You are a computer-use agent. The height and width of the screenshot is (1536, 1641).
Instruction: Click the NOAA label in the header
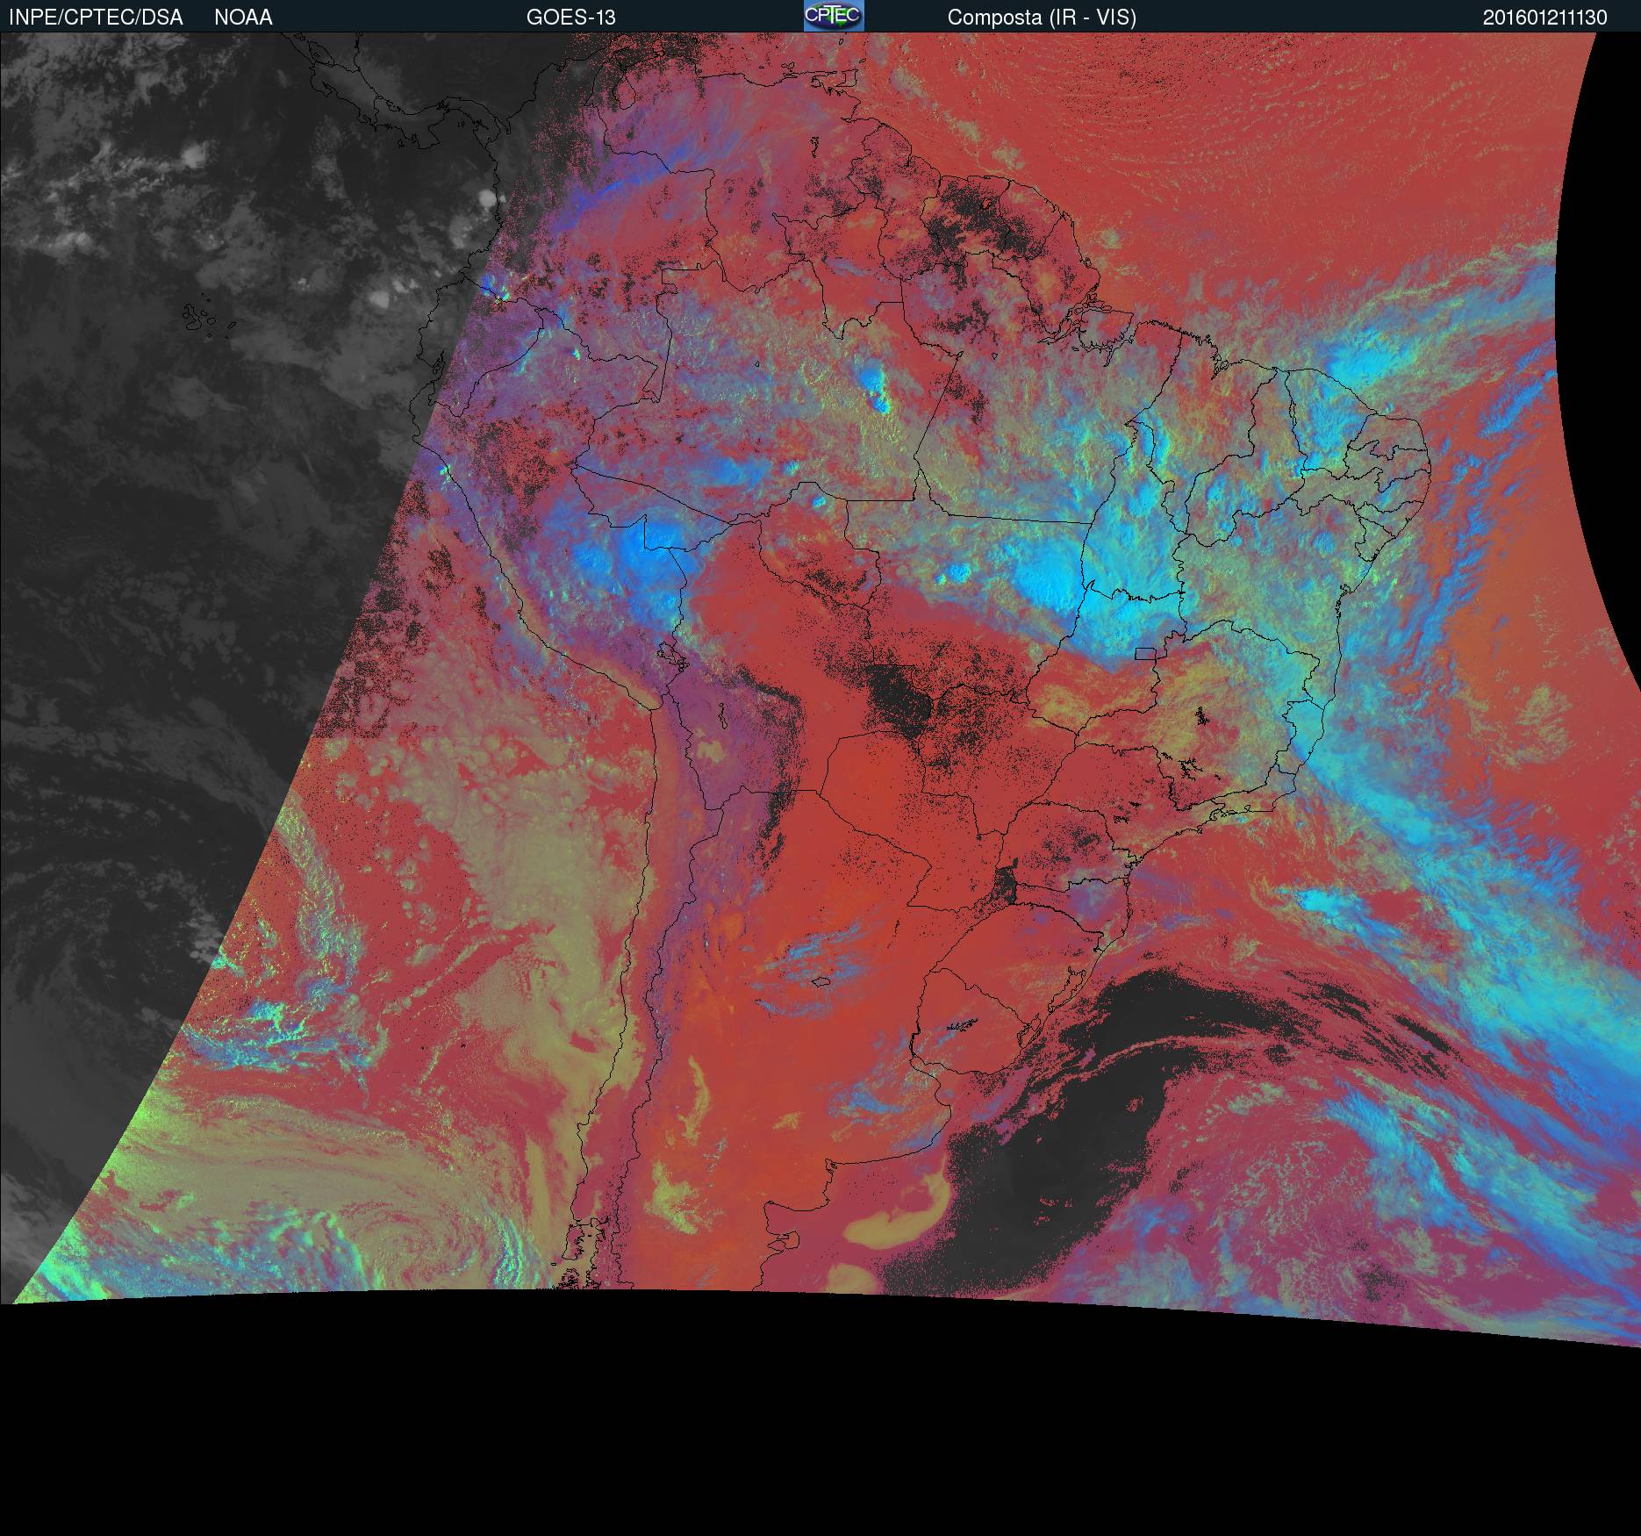pos(243,18)
